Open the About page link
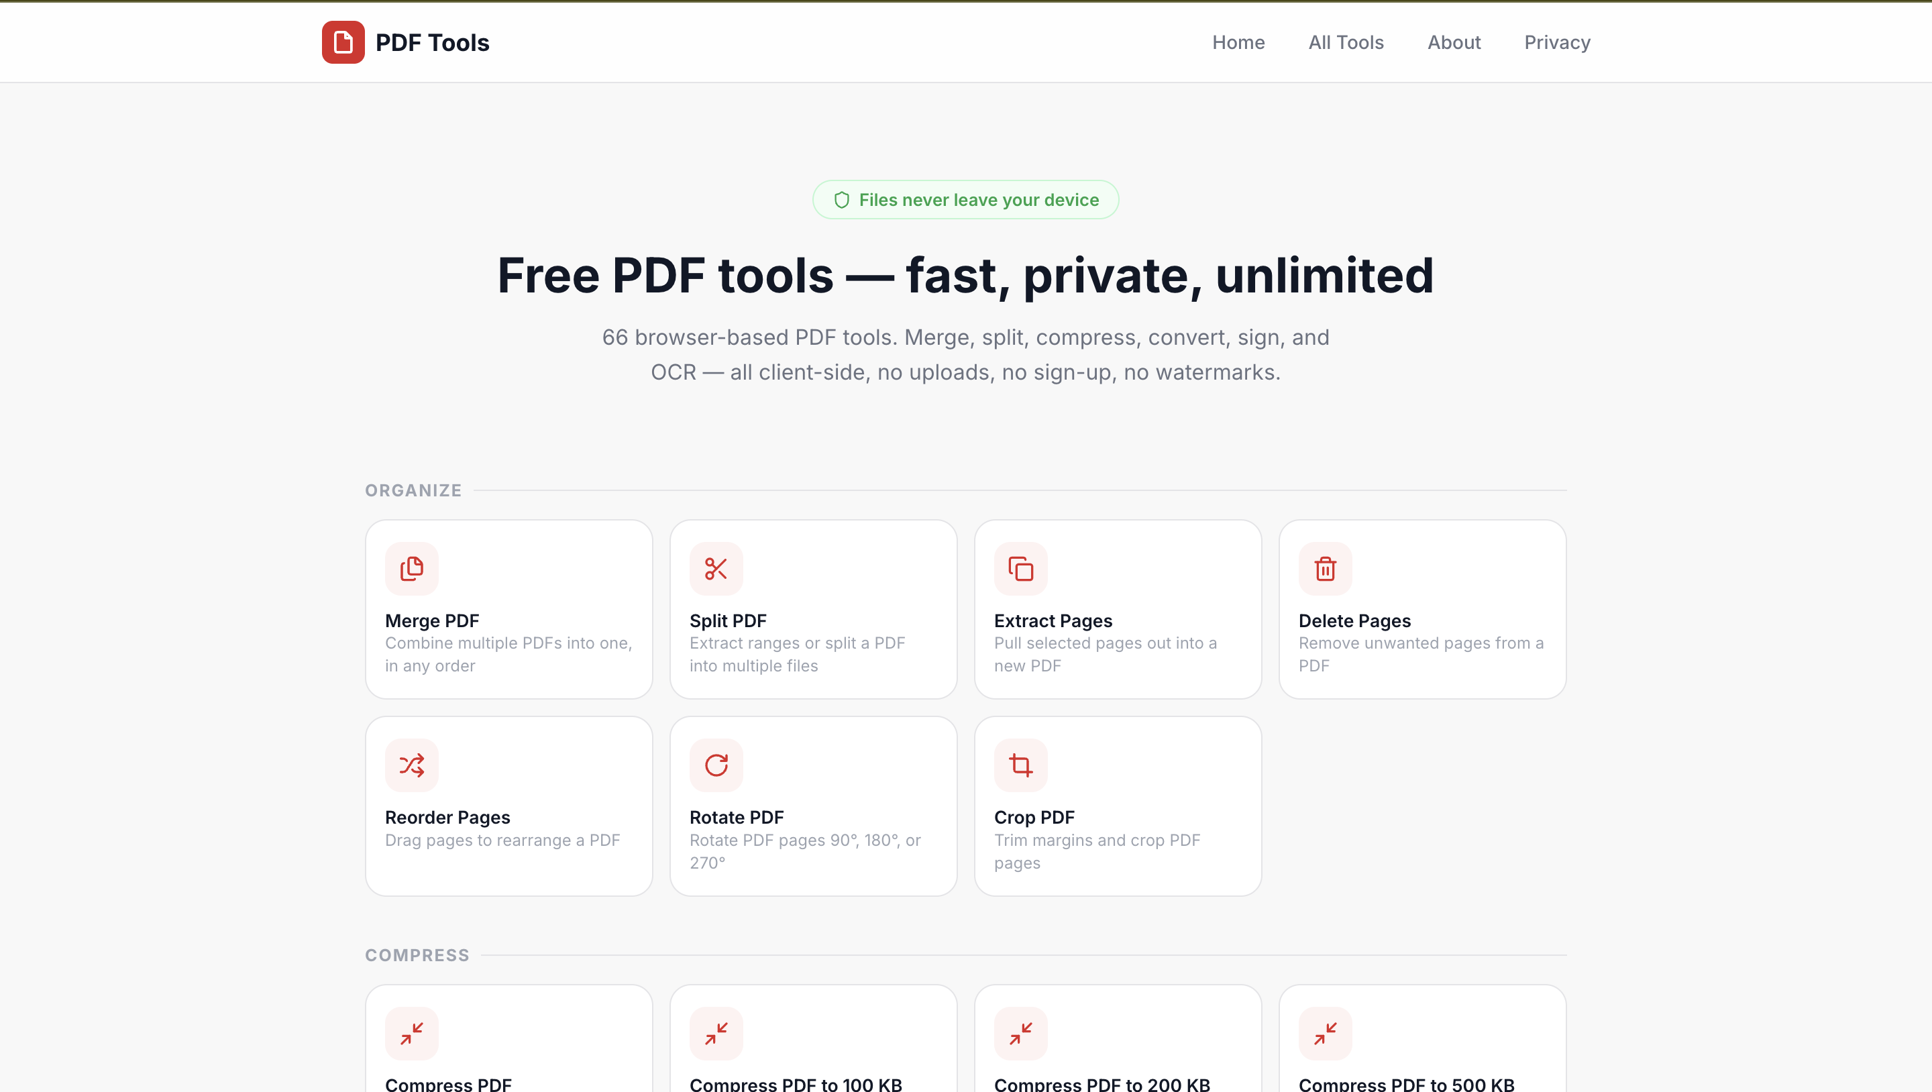 [1454, 43]
